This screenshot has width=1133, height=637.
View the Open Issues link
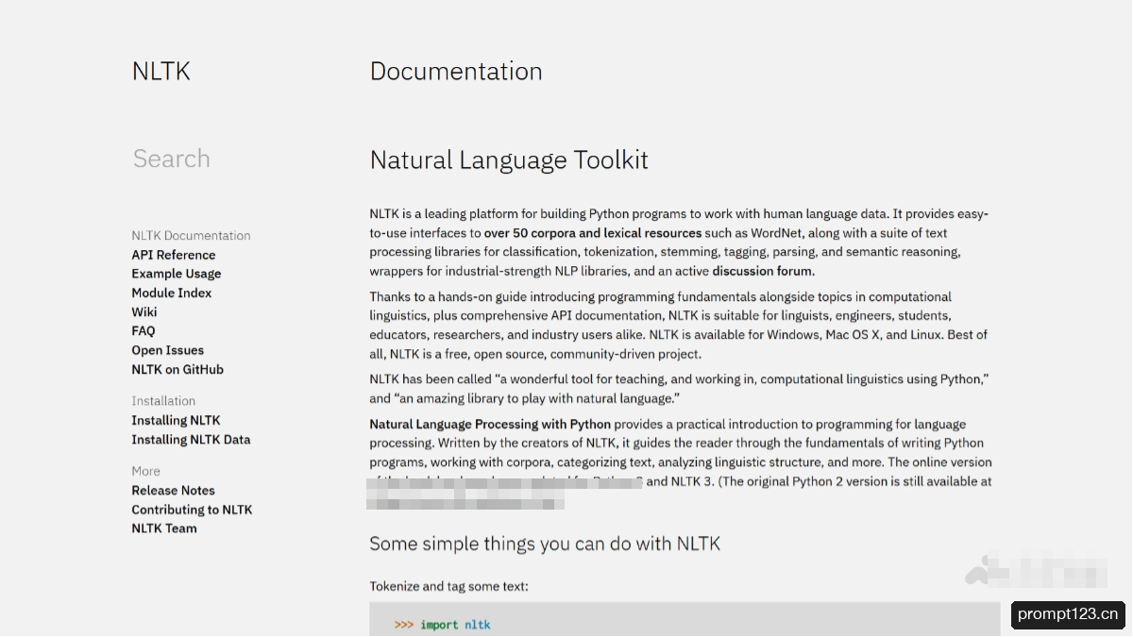click(x=168, y=350)
